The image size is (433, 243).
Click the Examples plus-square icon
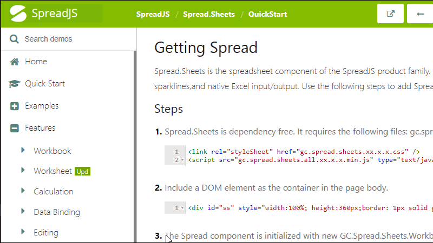15,106
